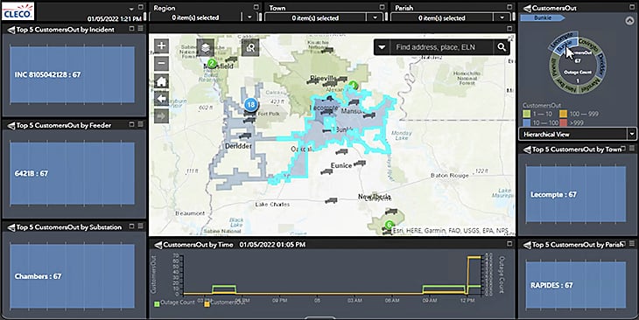
Task: Open menu of Top 5 by Incident panel
Action: 141,29
